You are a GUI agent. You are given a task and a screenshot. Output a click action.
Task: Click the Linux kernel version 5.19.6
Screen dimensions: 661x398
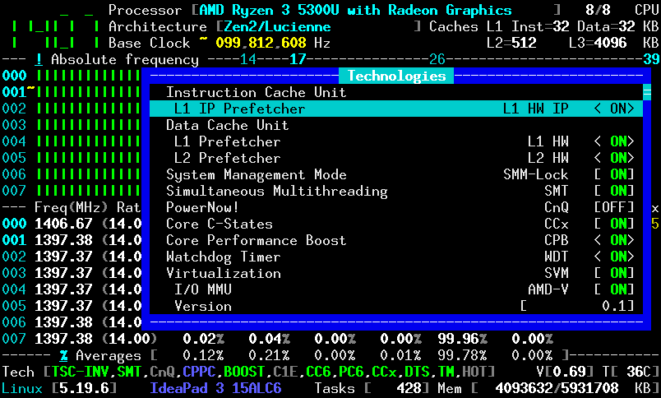click(84, 388)
